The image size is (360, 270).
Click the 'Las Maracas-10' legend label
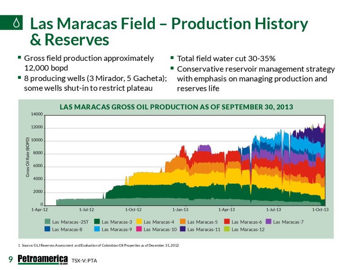point(160,229)
